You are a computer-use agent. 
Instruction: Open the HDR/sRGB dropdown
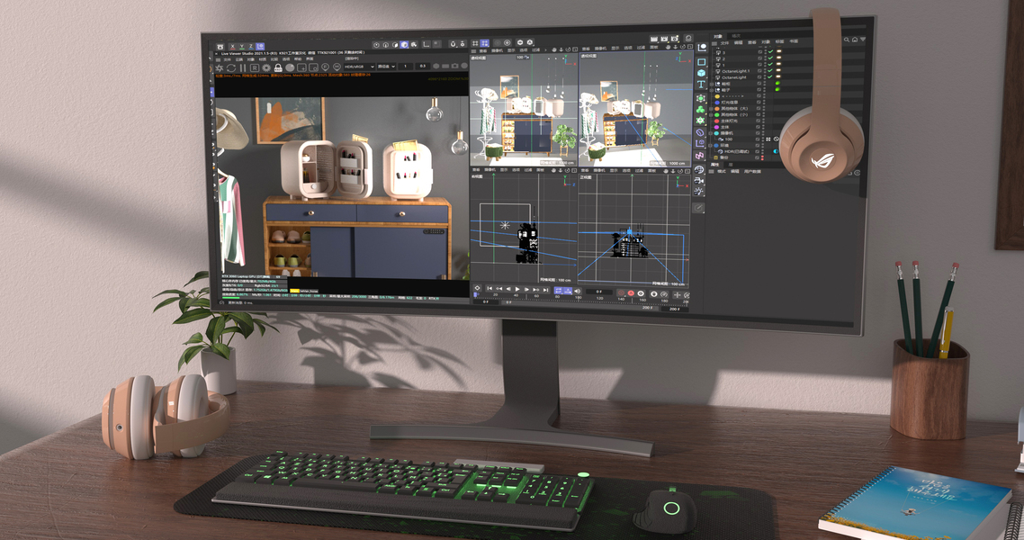coord(359,67)
